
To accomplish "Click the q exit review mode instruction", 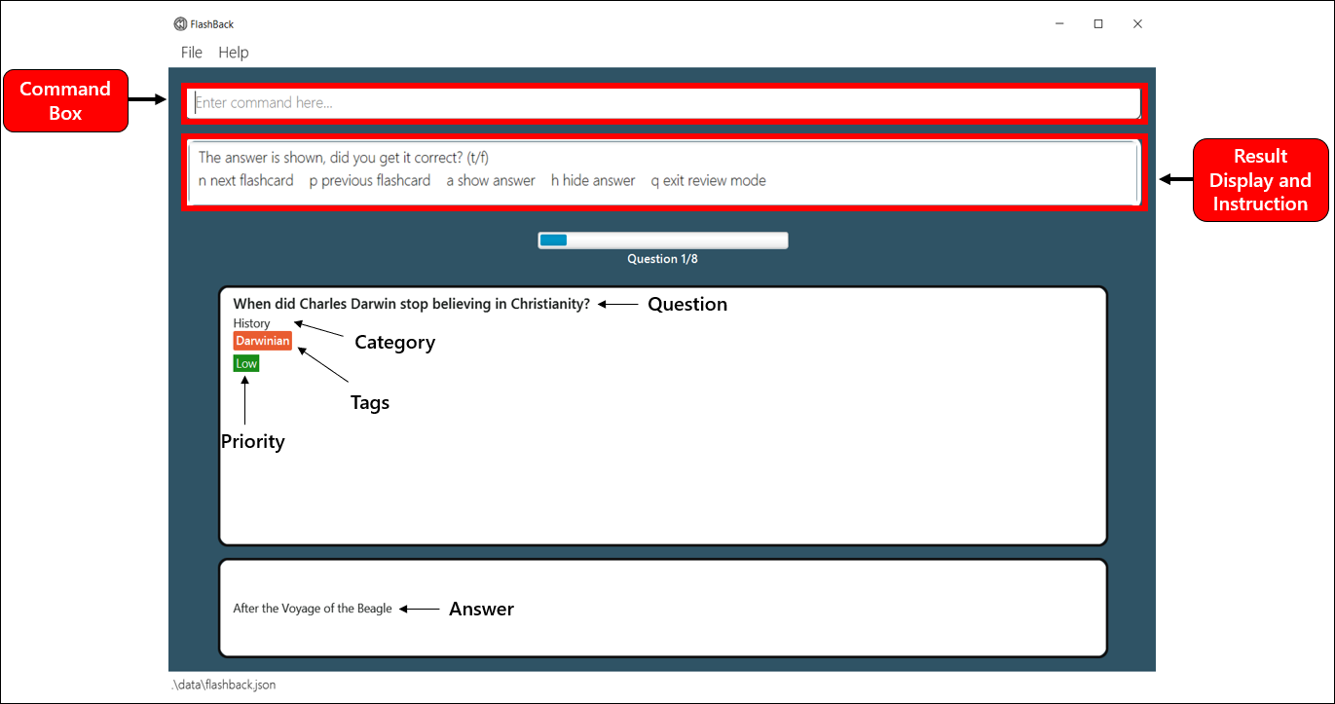I will coord(709,180).
